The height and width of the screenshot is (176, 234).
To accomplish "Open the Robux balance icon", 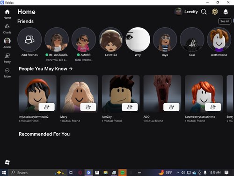I will pos(215,12).
